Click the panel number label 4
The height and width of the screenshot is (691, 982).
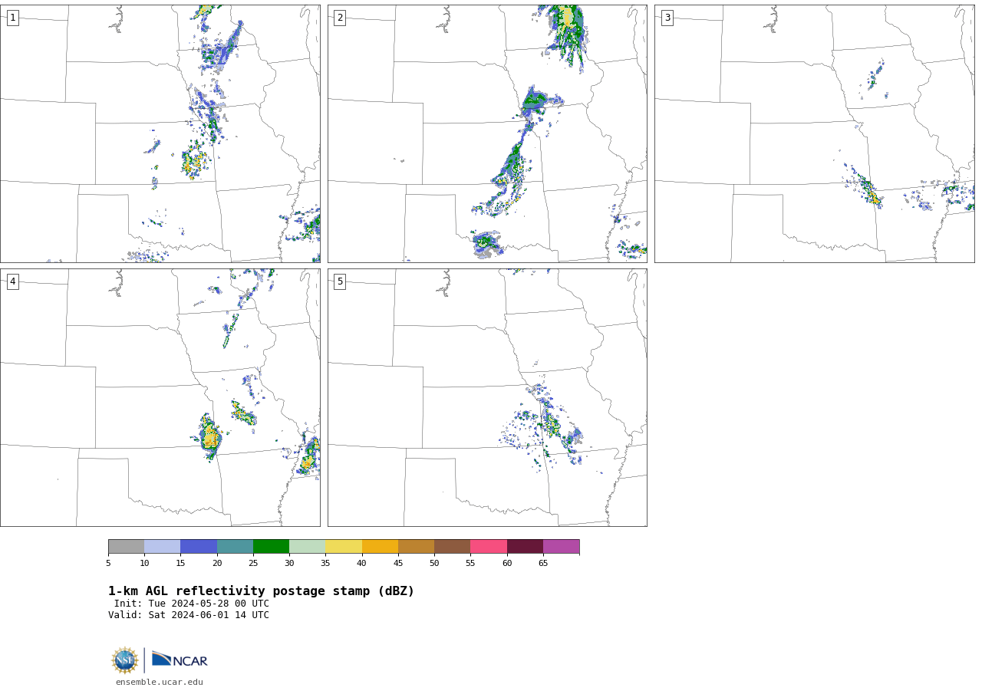[x=12, y=281]
